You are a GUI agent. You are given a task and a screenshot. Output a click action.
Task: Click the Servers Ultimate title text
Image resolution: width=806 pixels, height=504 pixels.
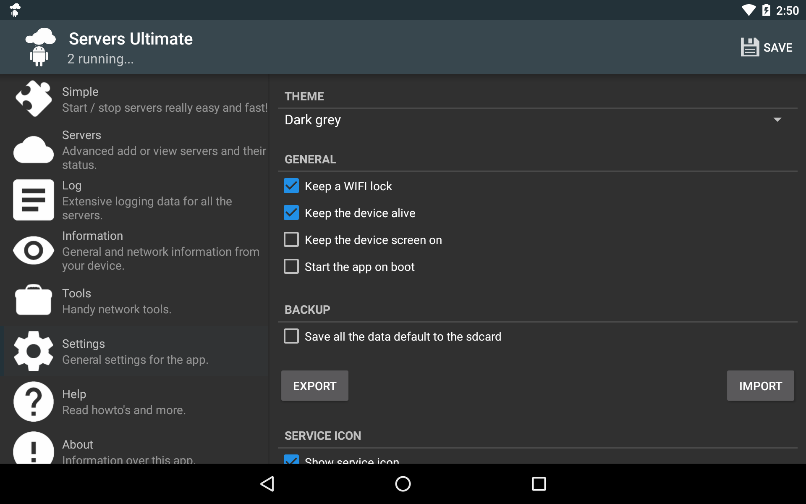point(131,39)
